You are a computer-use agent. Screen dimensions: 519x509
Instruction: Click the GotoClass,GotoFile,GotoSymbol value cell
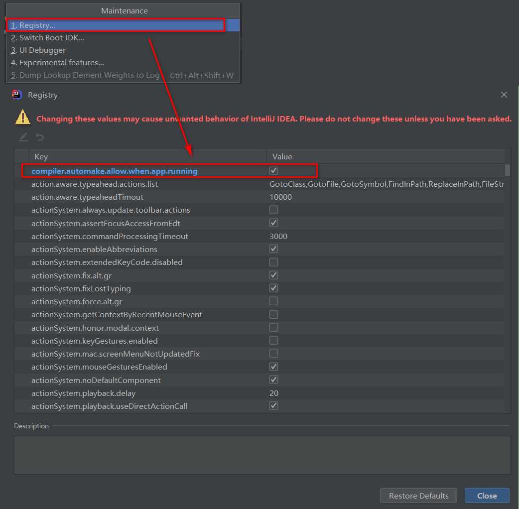(x=387, y=184)
